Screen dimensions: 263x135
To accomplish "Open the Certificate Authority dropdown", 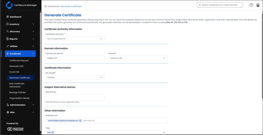I will [x=75, y=39].
